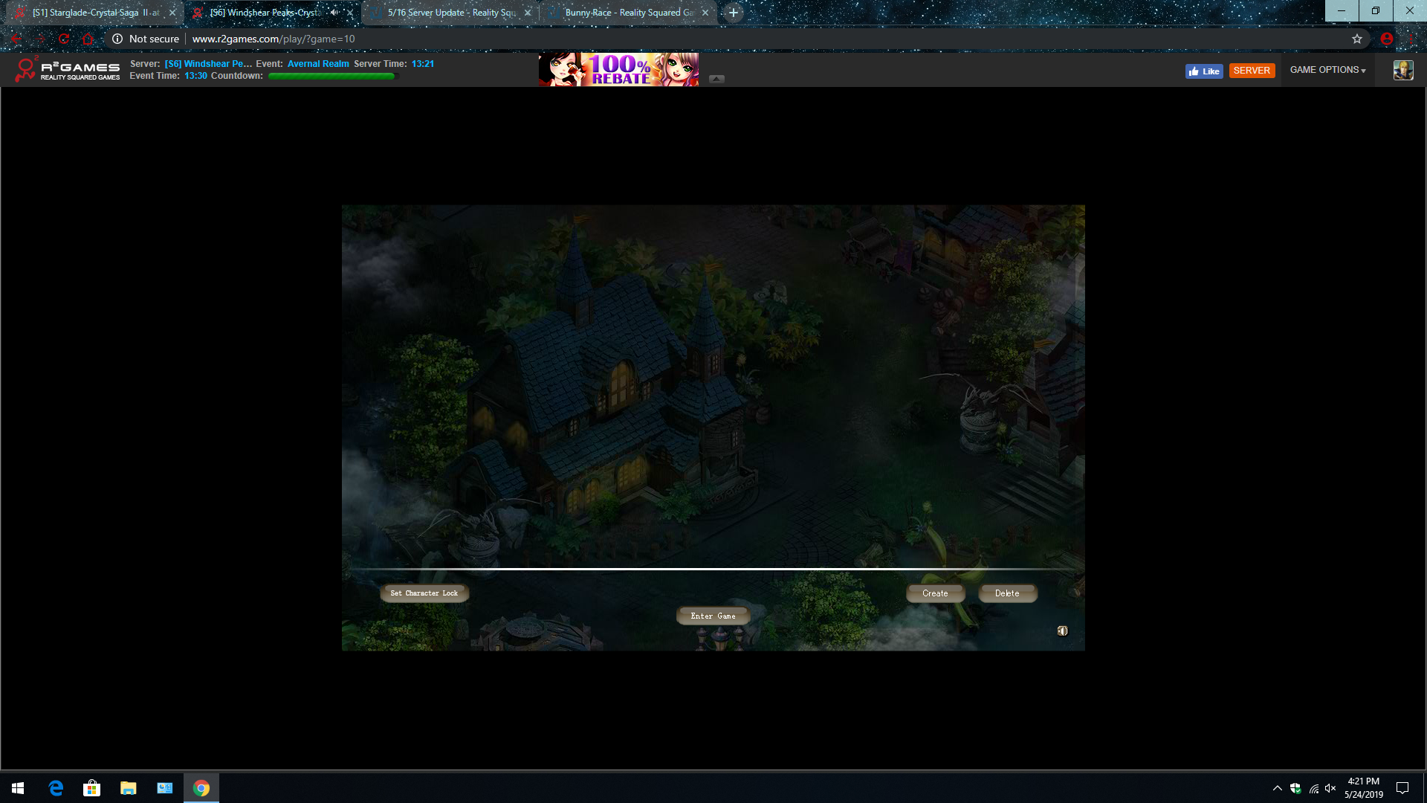The height and width of the screenshot is (803, 1427).
Task: Click the Event Time value 13:30
Action: [x=195, y=76]
